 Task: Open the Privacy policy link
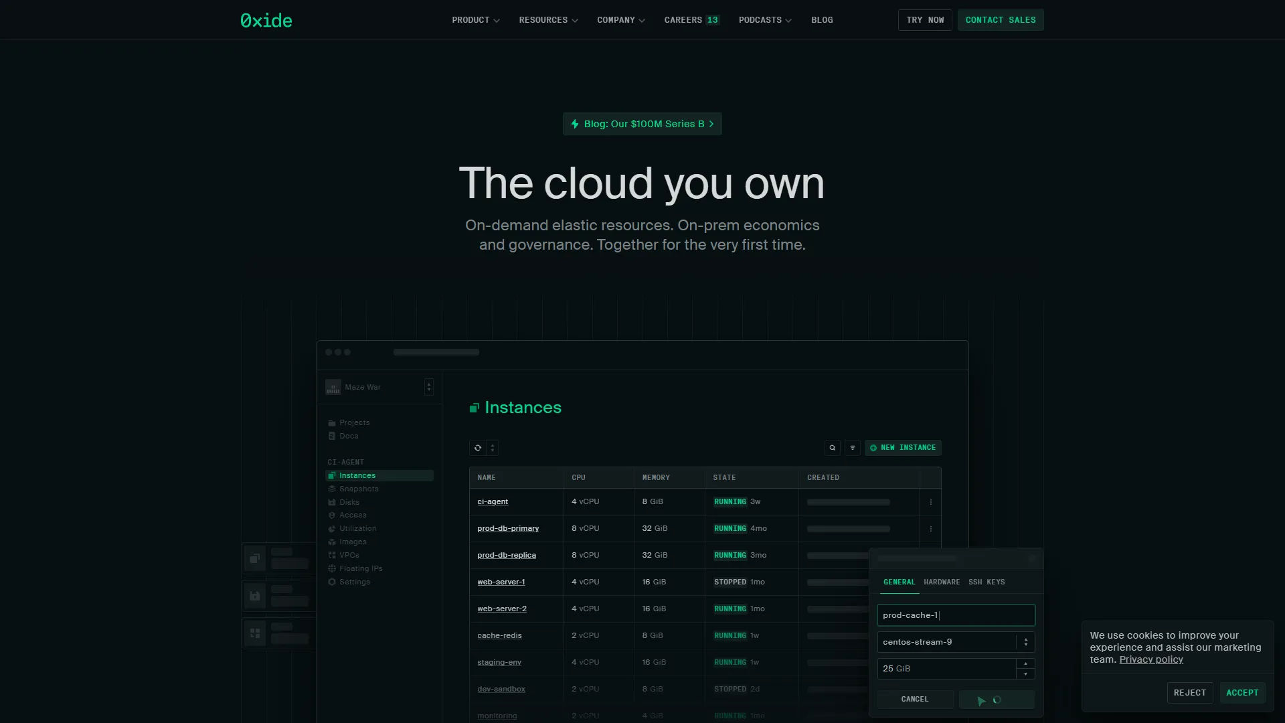1151,660
